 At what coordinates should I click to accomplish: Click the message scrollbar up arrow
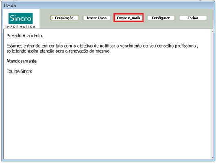click(x=213, y=31)
